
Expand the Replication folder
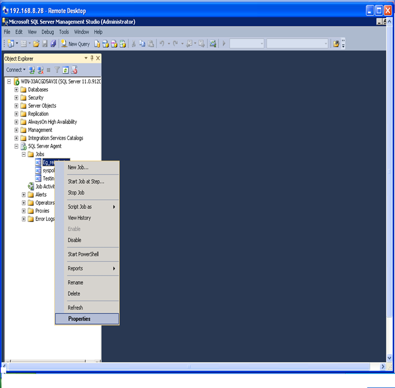point(17,114)
